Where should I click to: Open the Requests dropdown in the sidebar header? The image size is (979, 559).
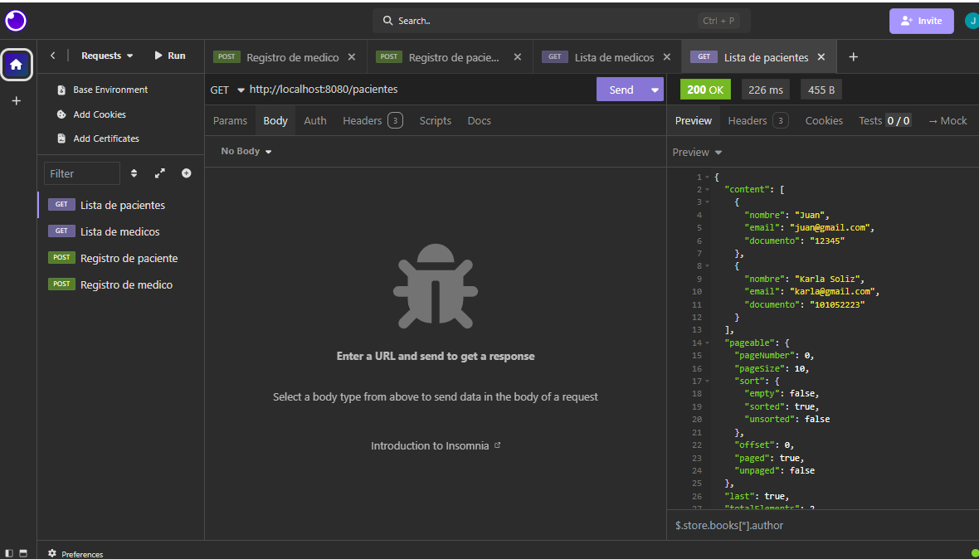coord(107,56)
